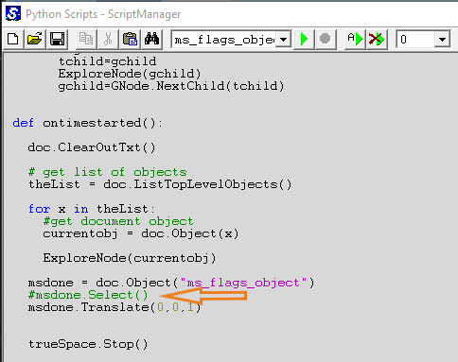Screen dimensions: 458x362
Task: Click the red X stop-all icon
Action: tap(377, 40)
